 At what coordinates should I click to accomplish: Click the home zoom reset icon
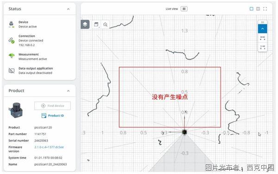(105, 24)
